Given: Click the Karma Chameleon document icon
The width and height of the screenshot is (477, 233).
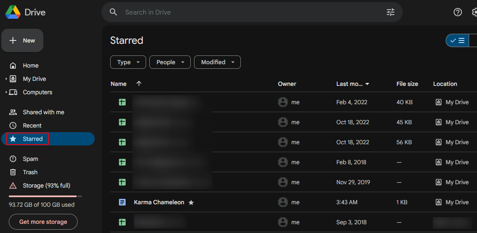Looking at the screenshot, I should pos(122,202).
